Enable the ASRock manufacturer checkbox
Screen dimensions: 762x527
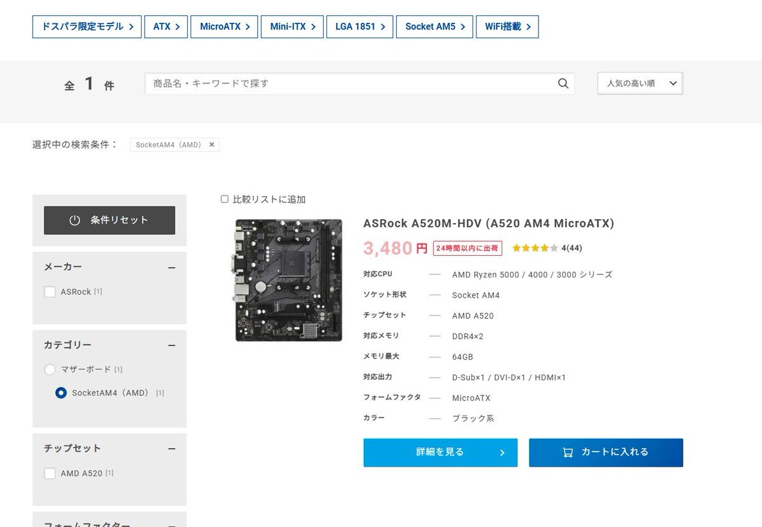point(50,292)
